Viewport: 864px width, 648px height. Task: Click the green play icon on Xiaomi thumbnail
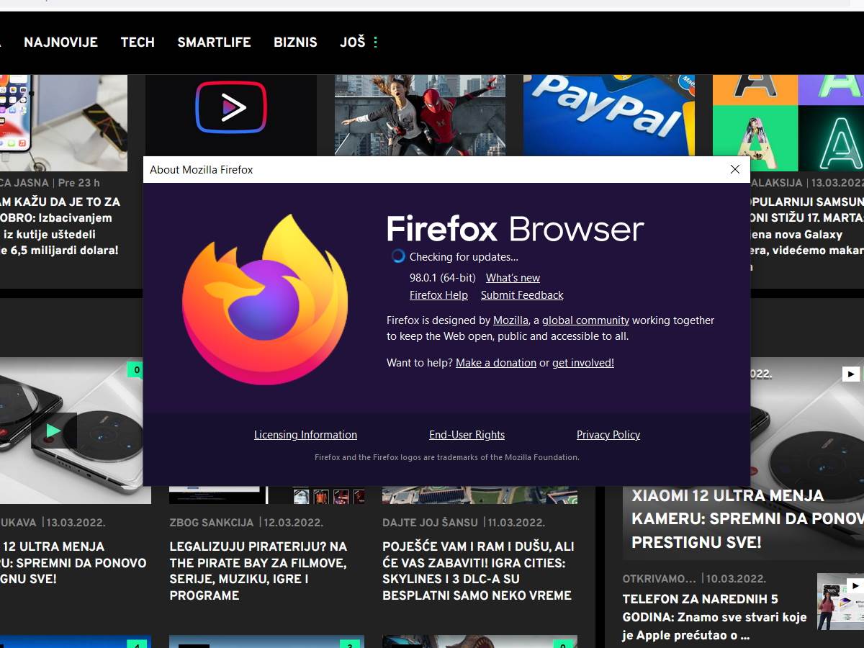tap(54, 431)
